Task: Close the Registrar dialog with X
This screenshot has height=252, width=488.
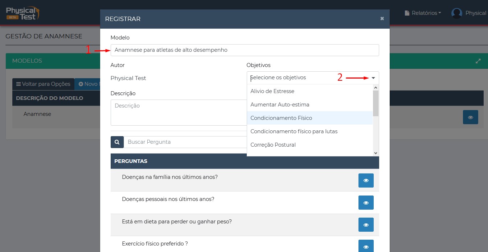Action: coord(382,18)
